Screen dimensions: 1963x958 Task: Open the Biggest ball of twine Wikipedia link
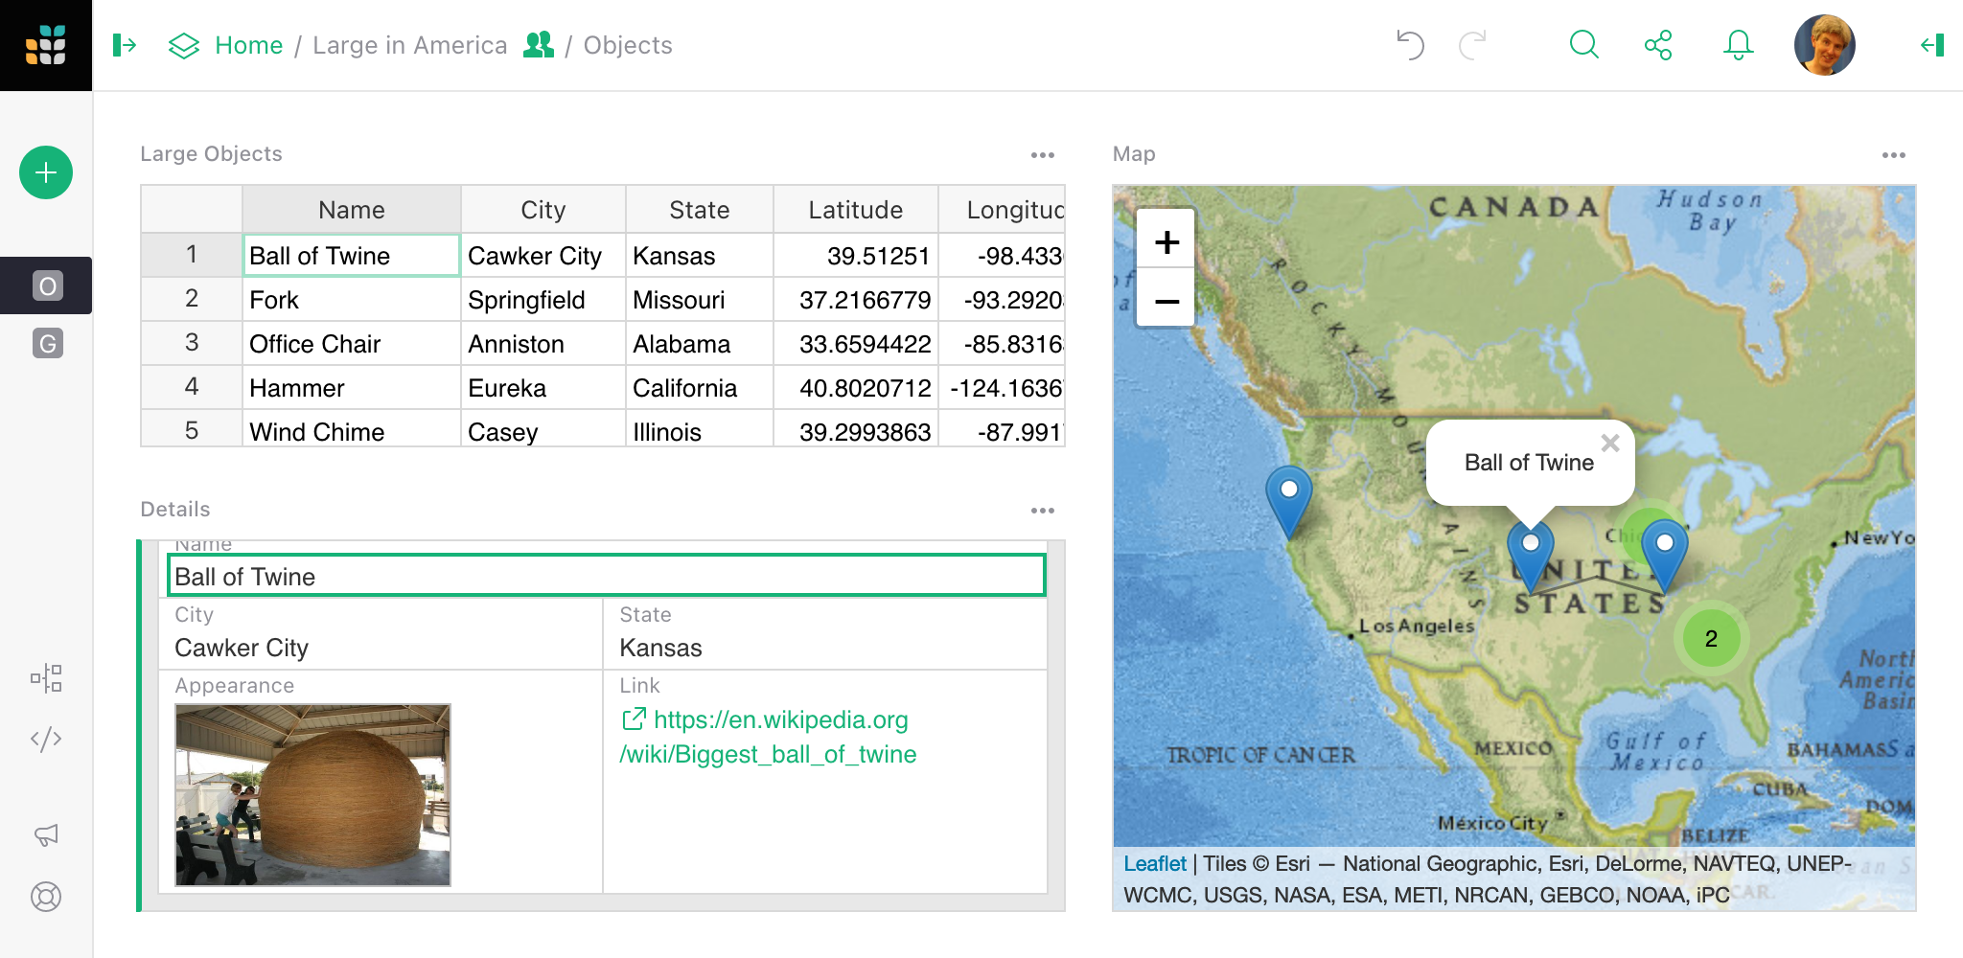click(x=768, y=737)
